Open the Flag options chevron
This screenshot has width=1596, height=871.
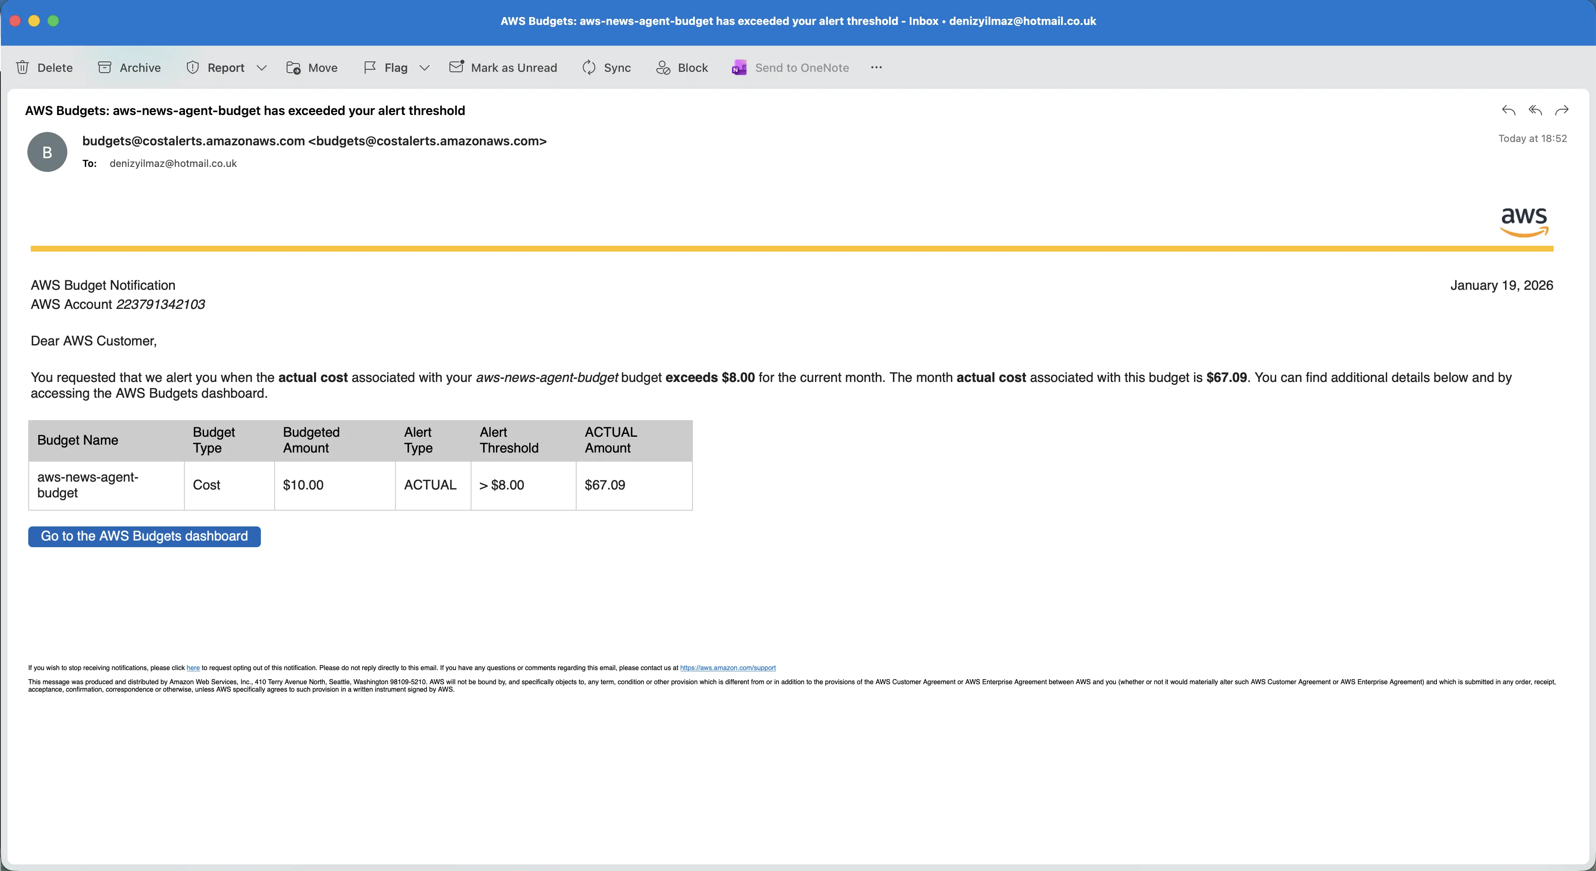point(425,68)
